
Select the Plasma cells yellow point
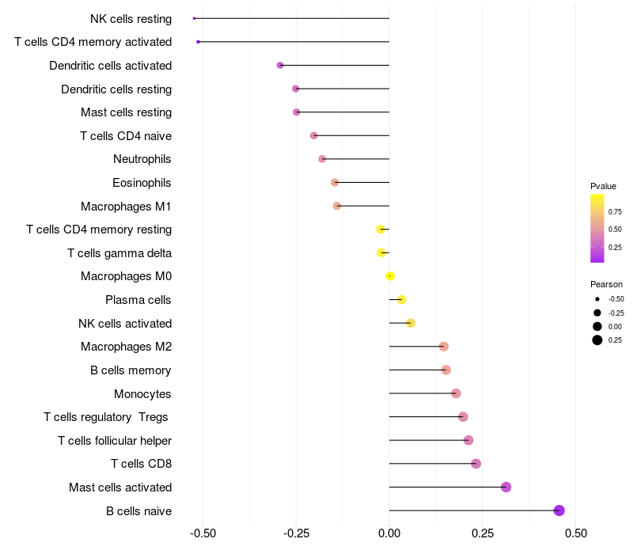point(401,300)
